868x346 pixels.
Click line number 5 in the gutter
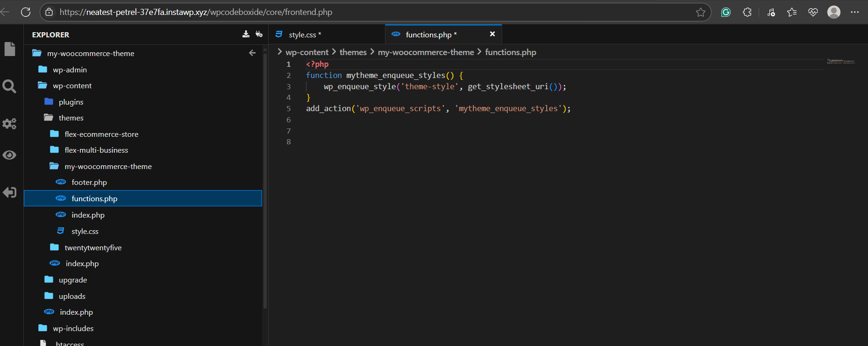click(x=289, y=108)
